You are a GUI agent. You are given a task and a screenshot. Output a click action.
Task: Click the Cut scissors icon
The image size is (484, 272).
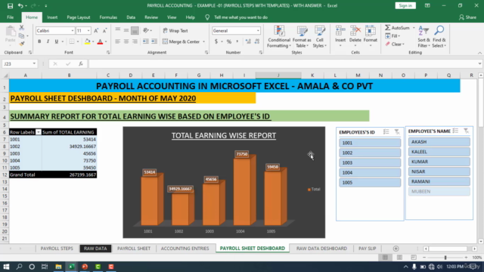tap(21, 28)
